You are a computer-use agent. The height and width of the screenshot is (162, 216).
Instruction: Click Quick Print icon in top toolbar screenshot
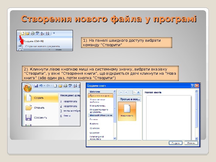click(x=33, y=33)
